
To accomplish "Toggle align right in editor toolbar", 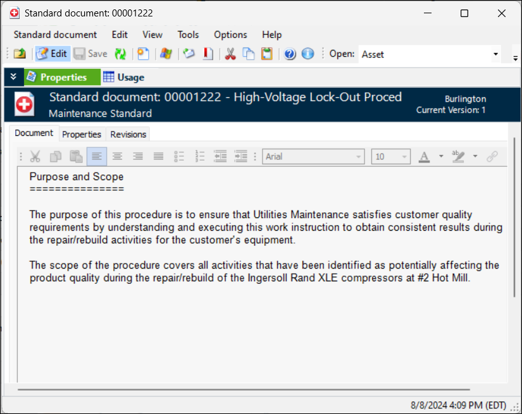I will (x=138, y=156).
